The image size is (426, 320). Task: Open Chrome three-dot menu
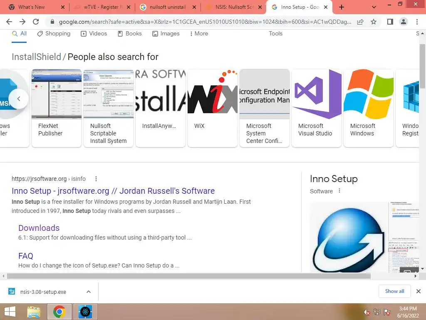417,22
